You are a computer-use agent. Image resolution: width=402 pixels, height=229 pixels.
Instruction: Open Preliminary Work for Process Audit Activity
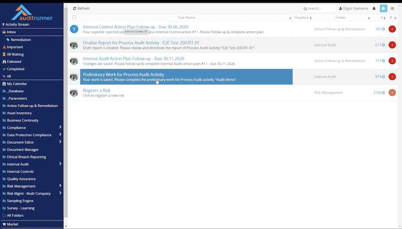point(123,75)
